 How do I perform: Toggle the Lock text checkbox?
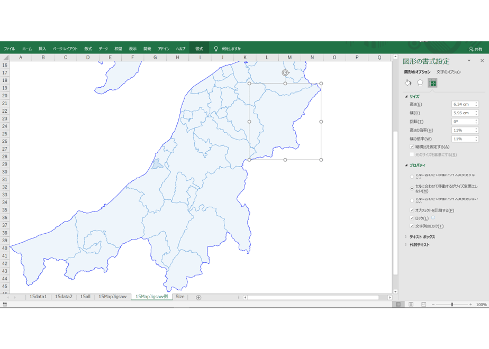[412, 226]
